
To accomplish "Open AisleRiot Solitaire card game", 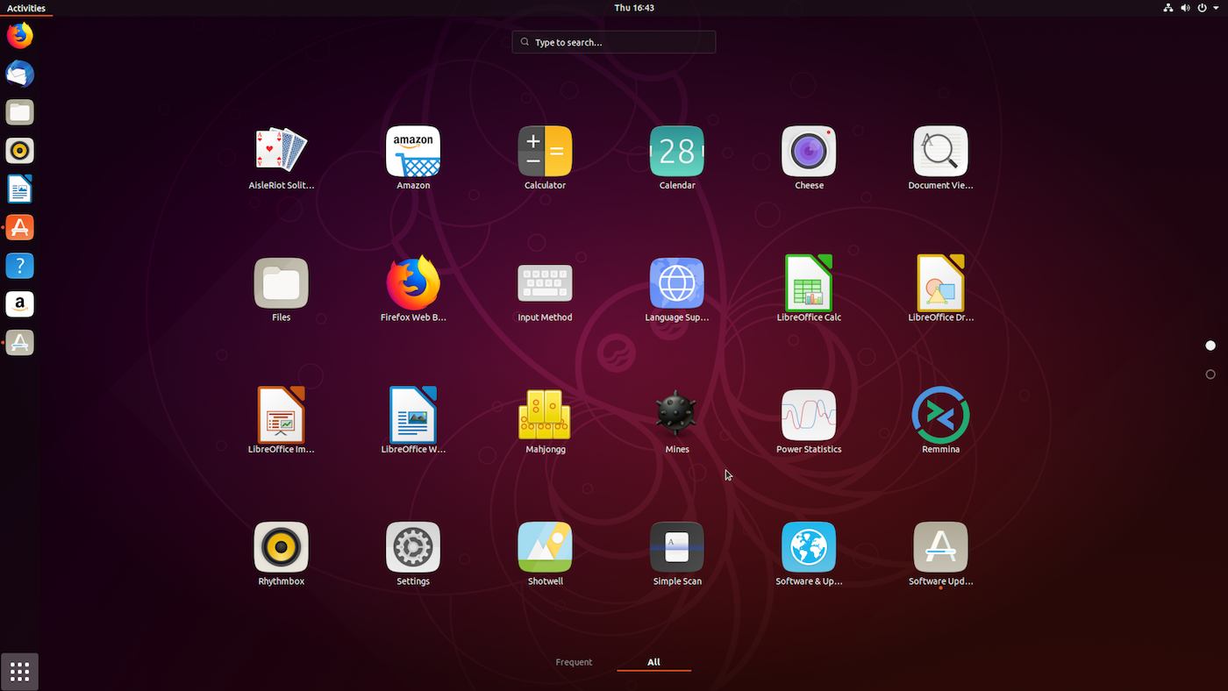I will tap(281, 158).
